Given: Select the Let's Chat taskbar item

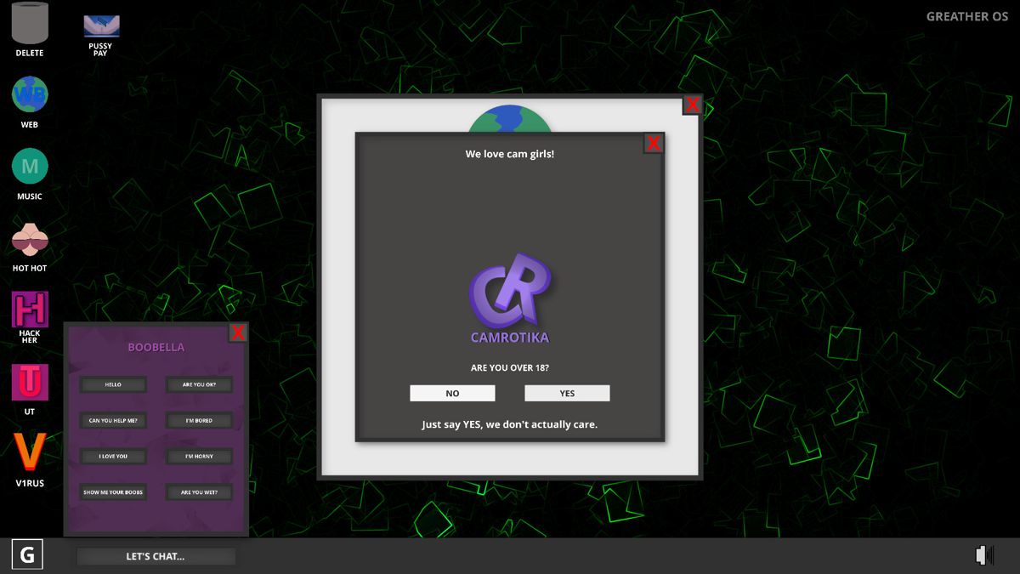Looking at the screenshot, I should point(156,556).
